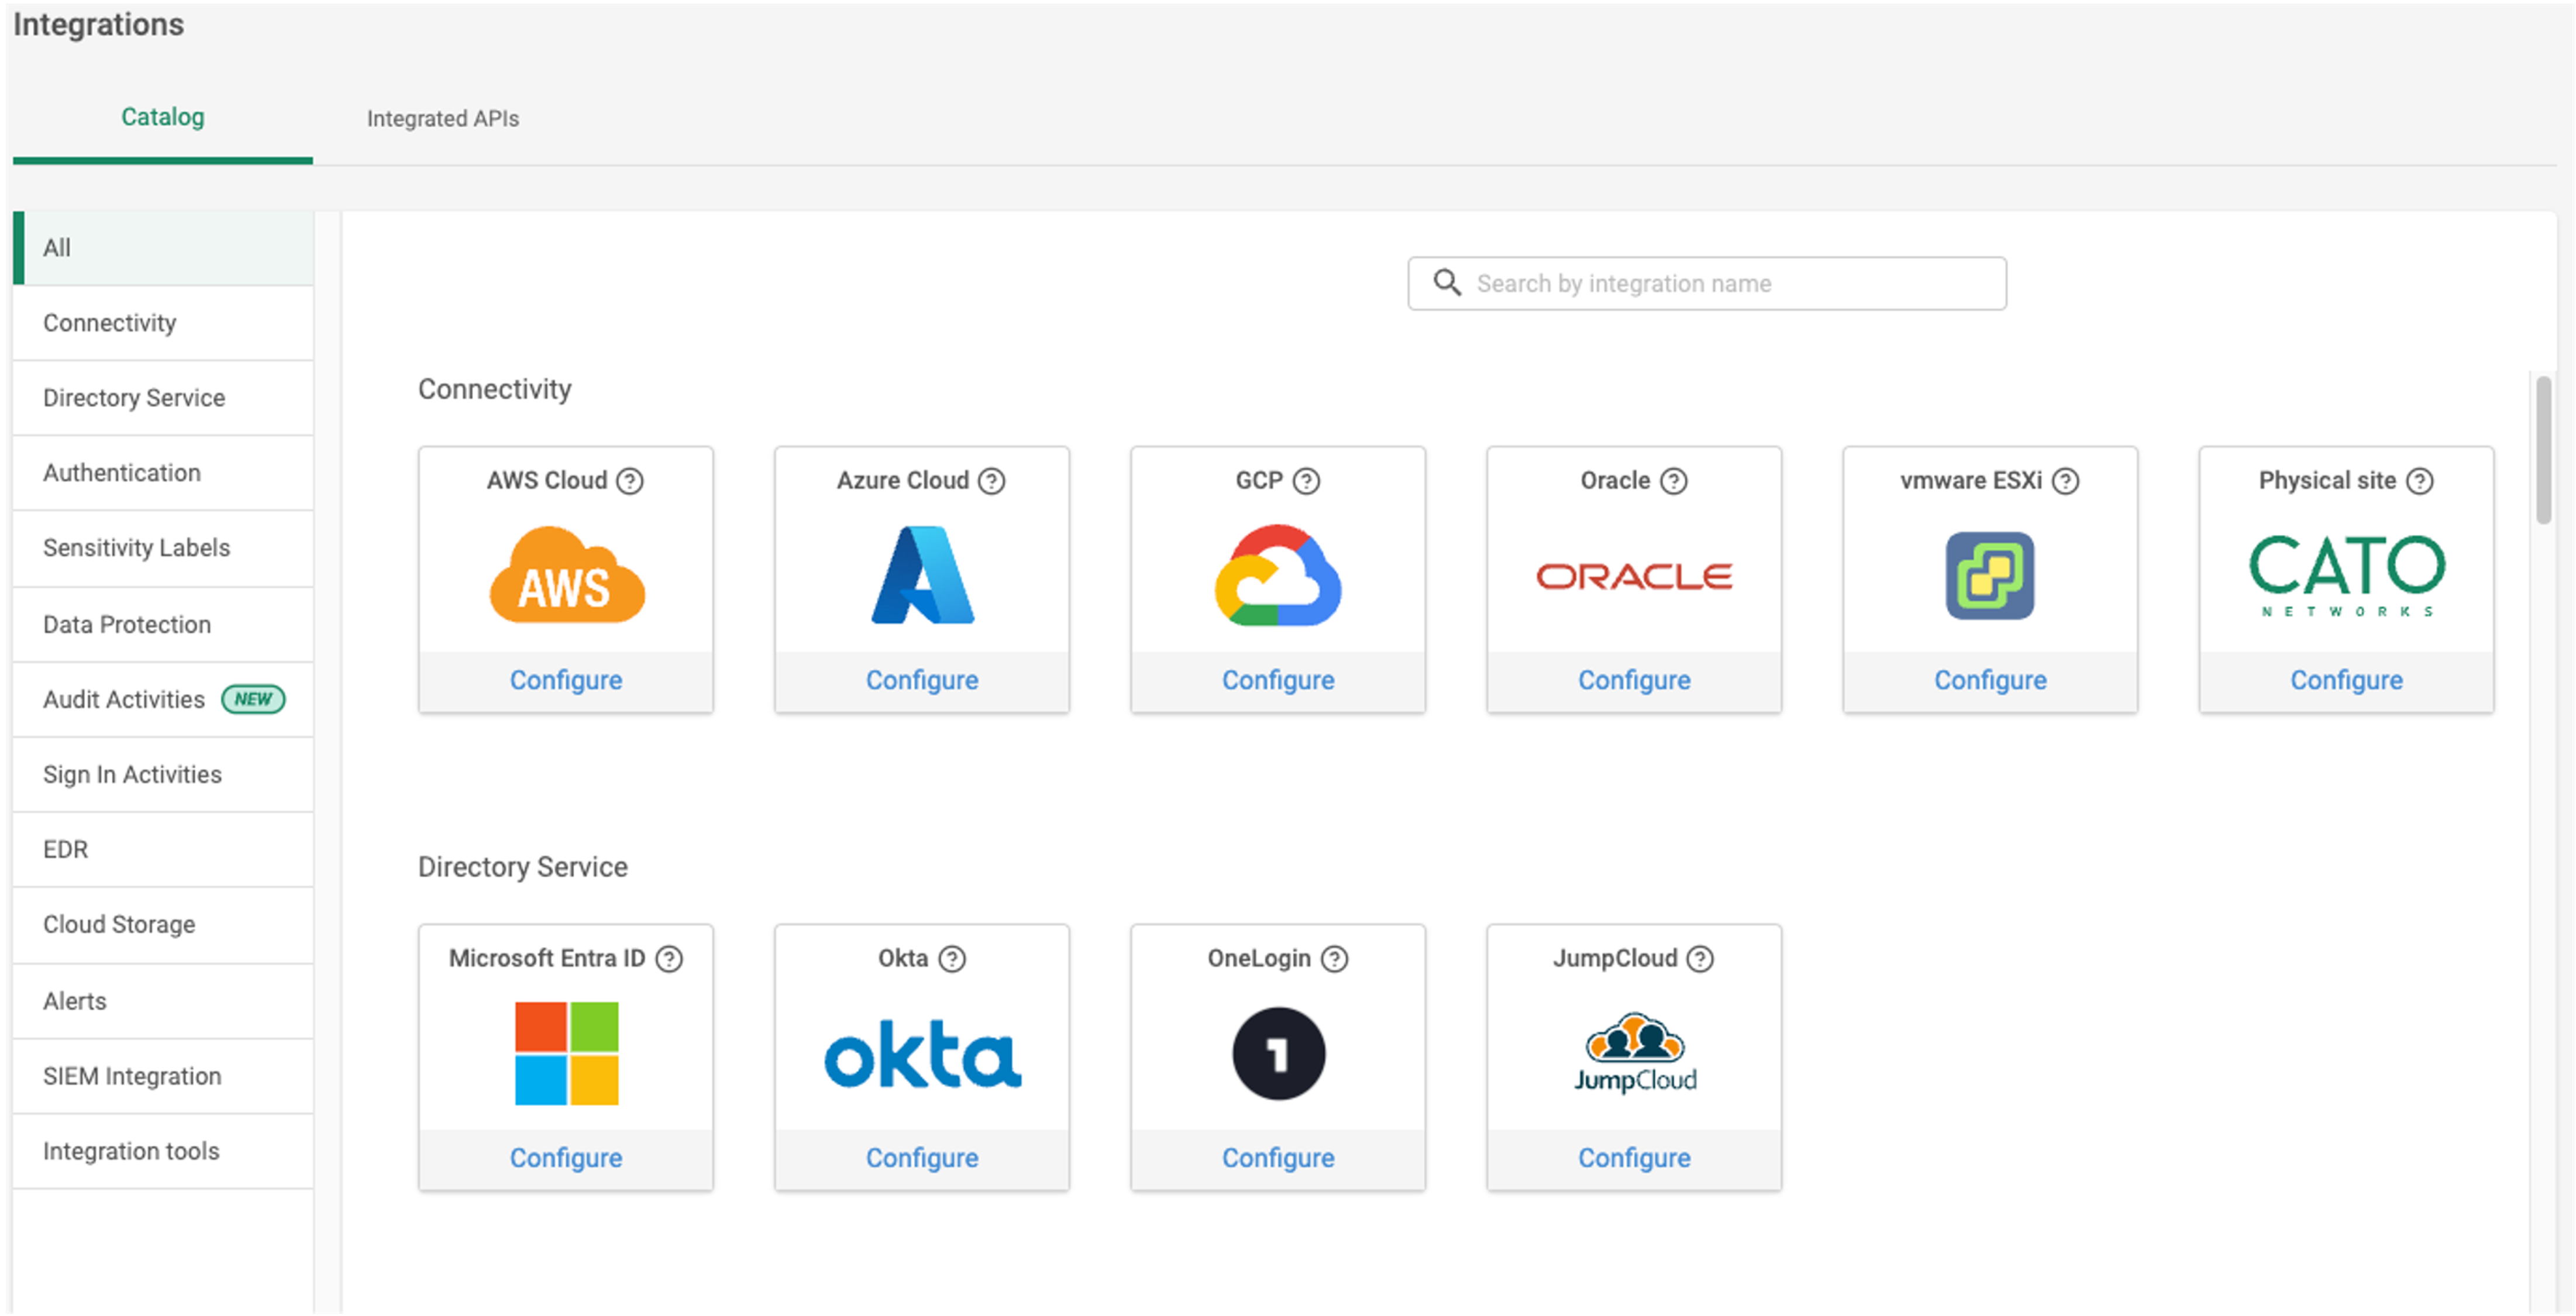Select the Catalog tab
2576x1316 pixels.
pyautogui.click(x=163, y=117)
